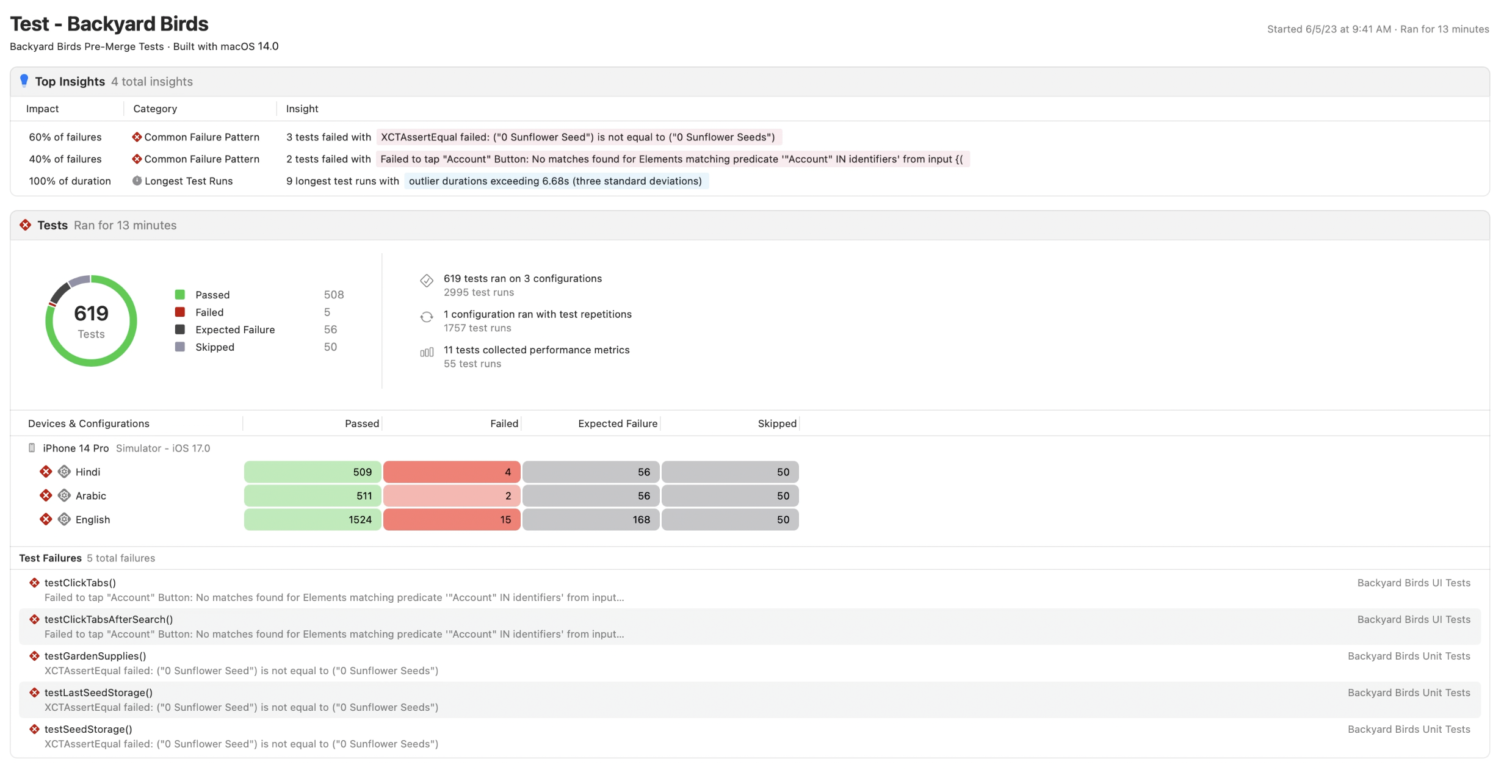The width and height of the screenshot is (1504, 770).
Task: Open the XCTAssertEqual failed insight message
Action: click(579, 137)
